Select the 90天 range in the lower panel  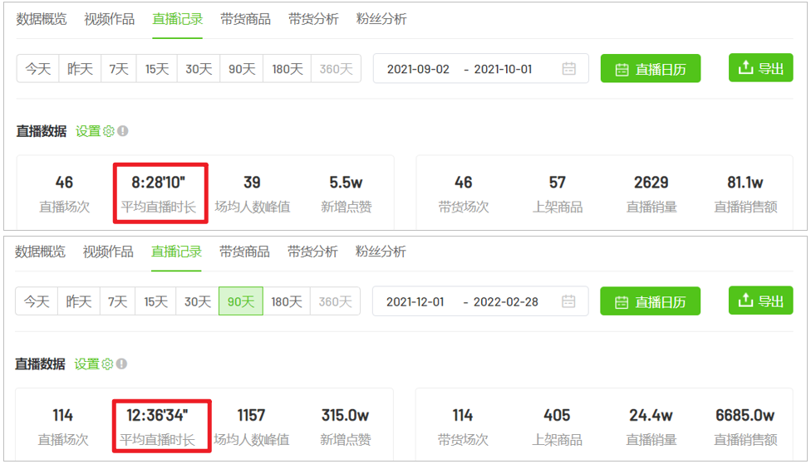point(241,301)
